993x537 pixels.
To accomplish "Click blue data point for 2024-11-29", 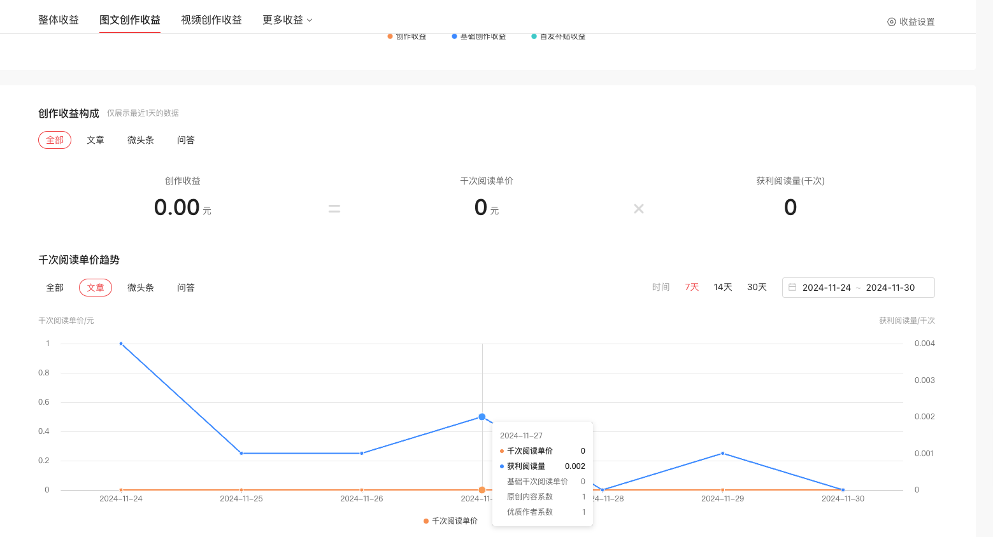I will pyautogui.click(x=722, y=453).
